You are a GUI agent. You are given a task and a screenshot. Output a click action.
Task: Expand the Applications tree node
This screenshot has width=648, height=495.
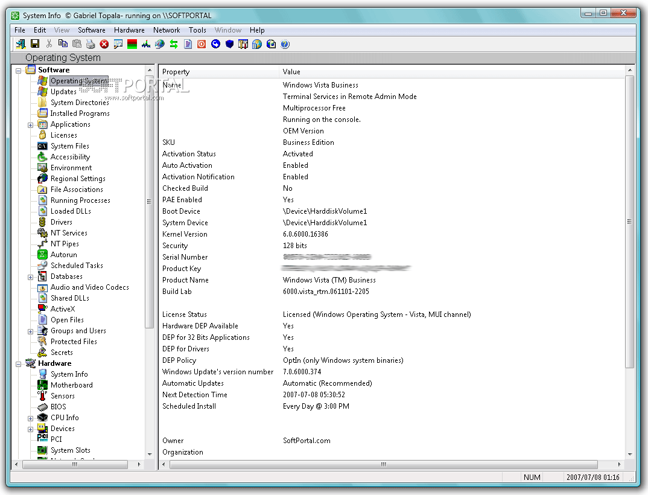pos(30,125)
